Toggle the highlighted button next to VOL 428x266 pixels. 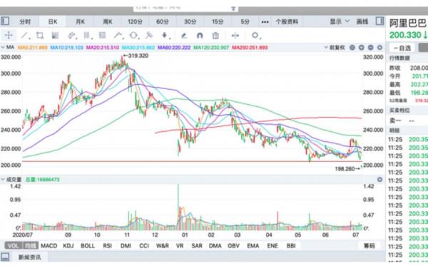point(30,246)
